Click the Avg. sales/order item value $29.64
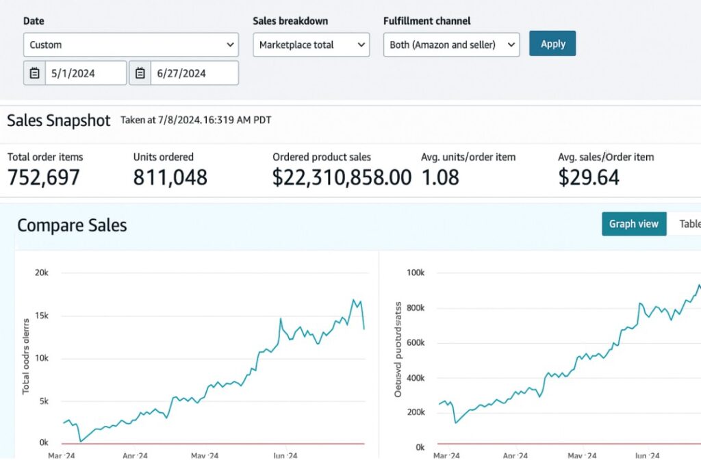This screenshot has height=467, width=701. click(589, 177)
